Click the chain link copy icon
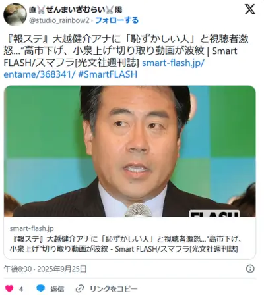264x295 pixels. click(x=79, y=288)
